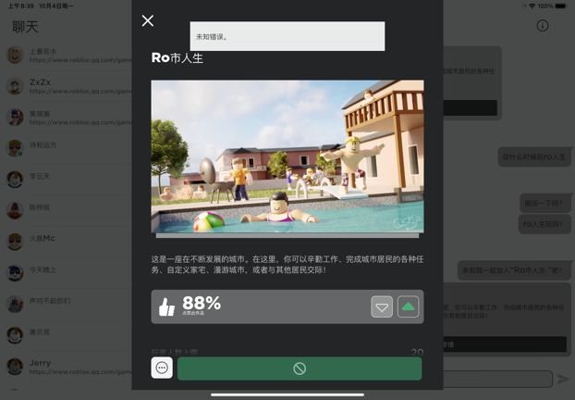The image size is (575, 400).
Task: Click the avatar next to 火星Mc
Action: [15, 242]
